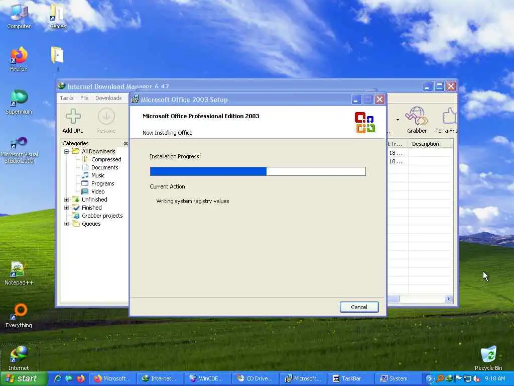Screen dimensions: 514x386
Task: Expand the Unfinished category node
Action: pos(67,200)
